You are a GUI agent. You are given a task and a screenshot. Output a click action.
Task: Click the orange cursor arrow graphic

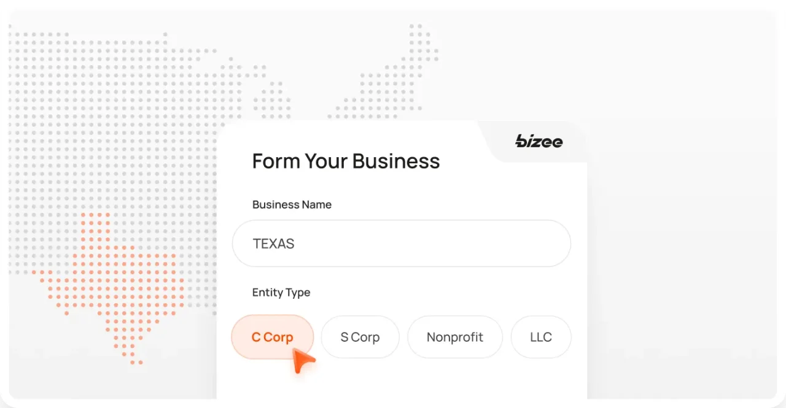pos(303,360)
